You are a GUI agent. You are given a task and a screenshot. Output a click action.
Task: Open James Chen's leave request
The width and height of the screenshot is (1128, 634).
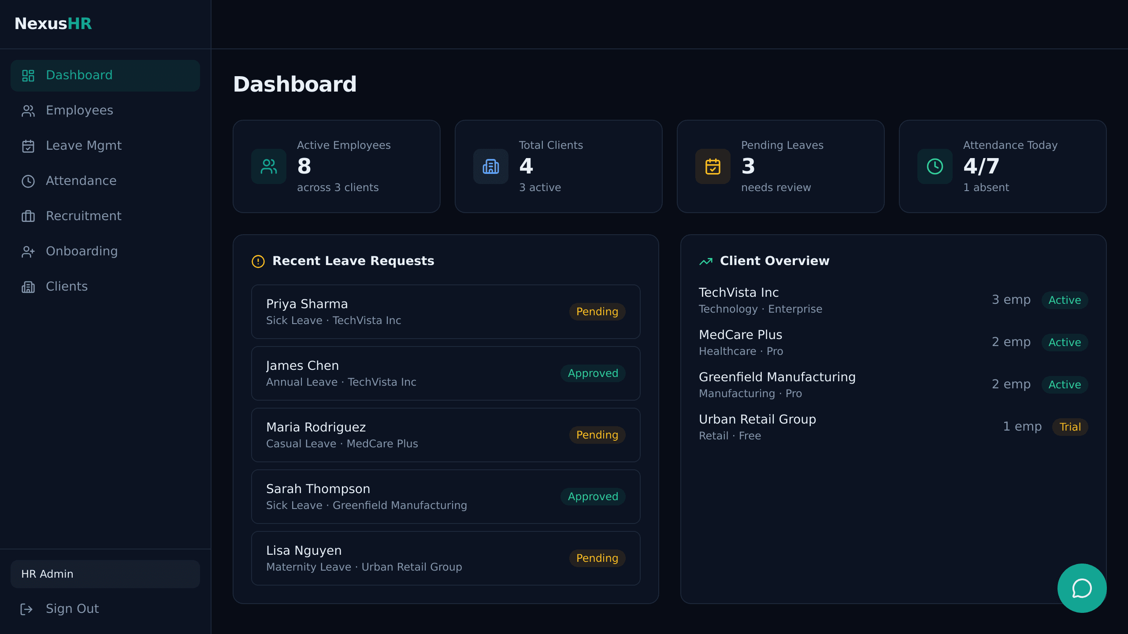click(x=446, y=373)
